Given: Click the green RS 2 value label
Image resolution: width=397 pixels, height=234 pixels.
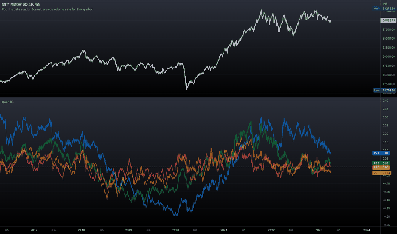Looking at the screenshot, I should click(381, 163).
